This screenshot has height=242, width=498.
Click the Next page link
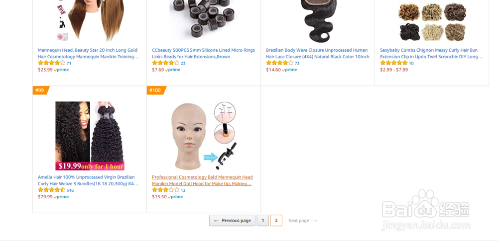(x=303, y=221)
